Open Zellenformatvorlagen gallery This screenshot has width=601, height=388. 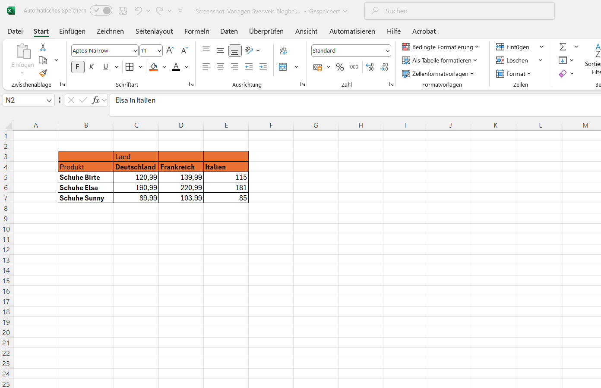[x=439, y=74]
